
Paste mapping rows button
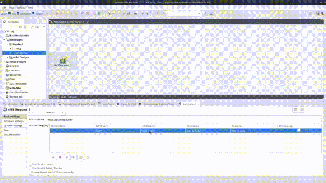coord(88,158)
